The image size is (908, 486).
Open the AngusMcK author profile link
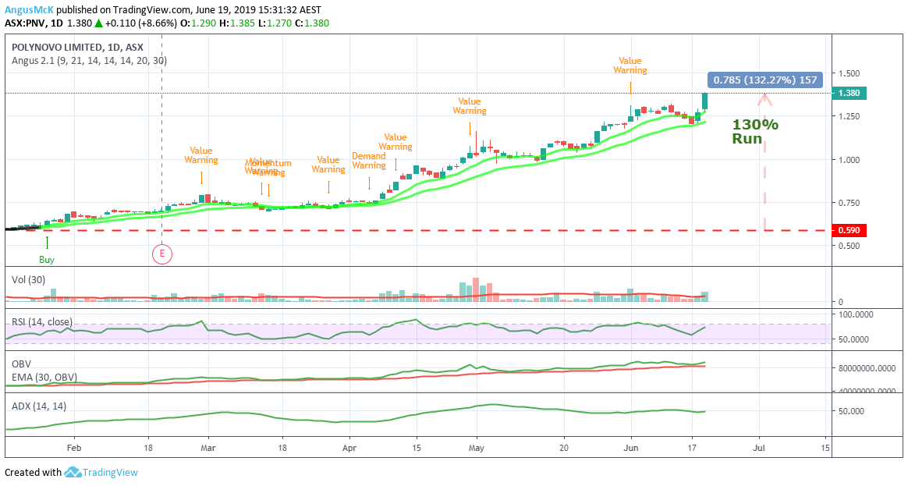29,10
